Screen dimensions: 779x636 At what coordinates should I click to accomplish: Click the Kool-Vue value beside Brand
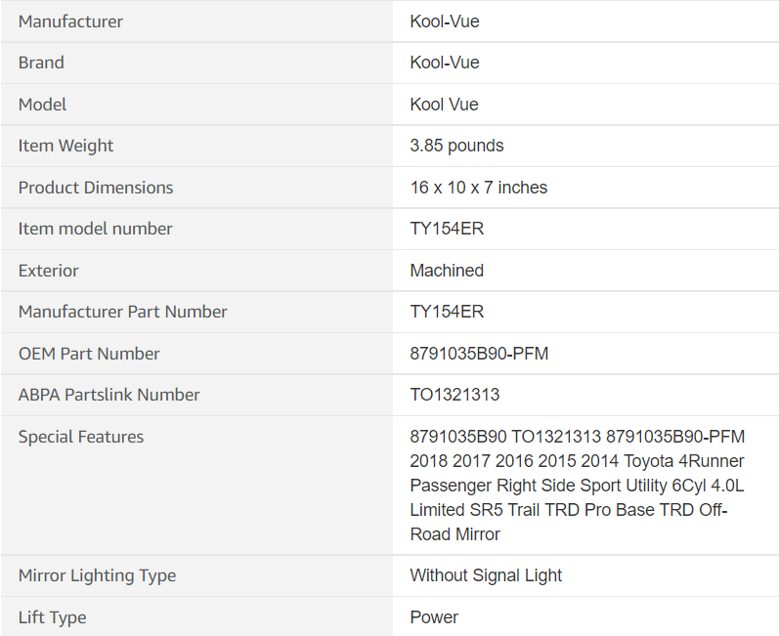pos(445,63)
